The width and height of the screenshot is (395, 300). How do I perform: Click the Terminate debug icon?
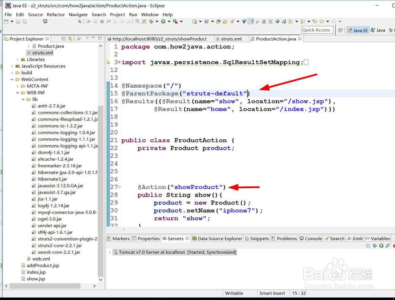coord(102,21)
